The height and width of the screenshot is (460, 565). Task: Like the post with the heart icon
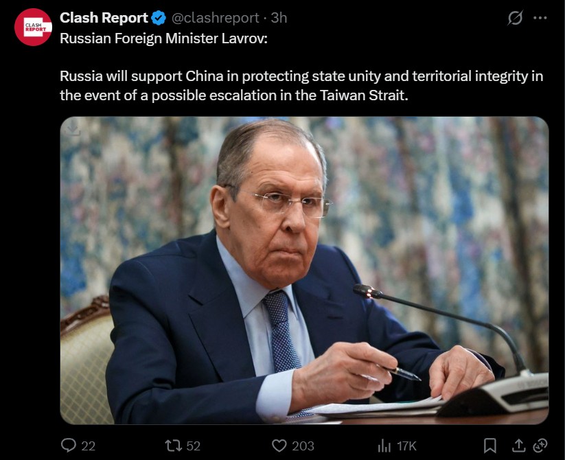pyautogui.click(x=279, y=446)
